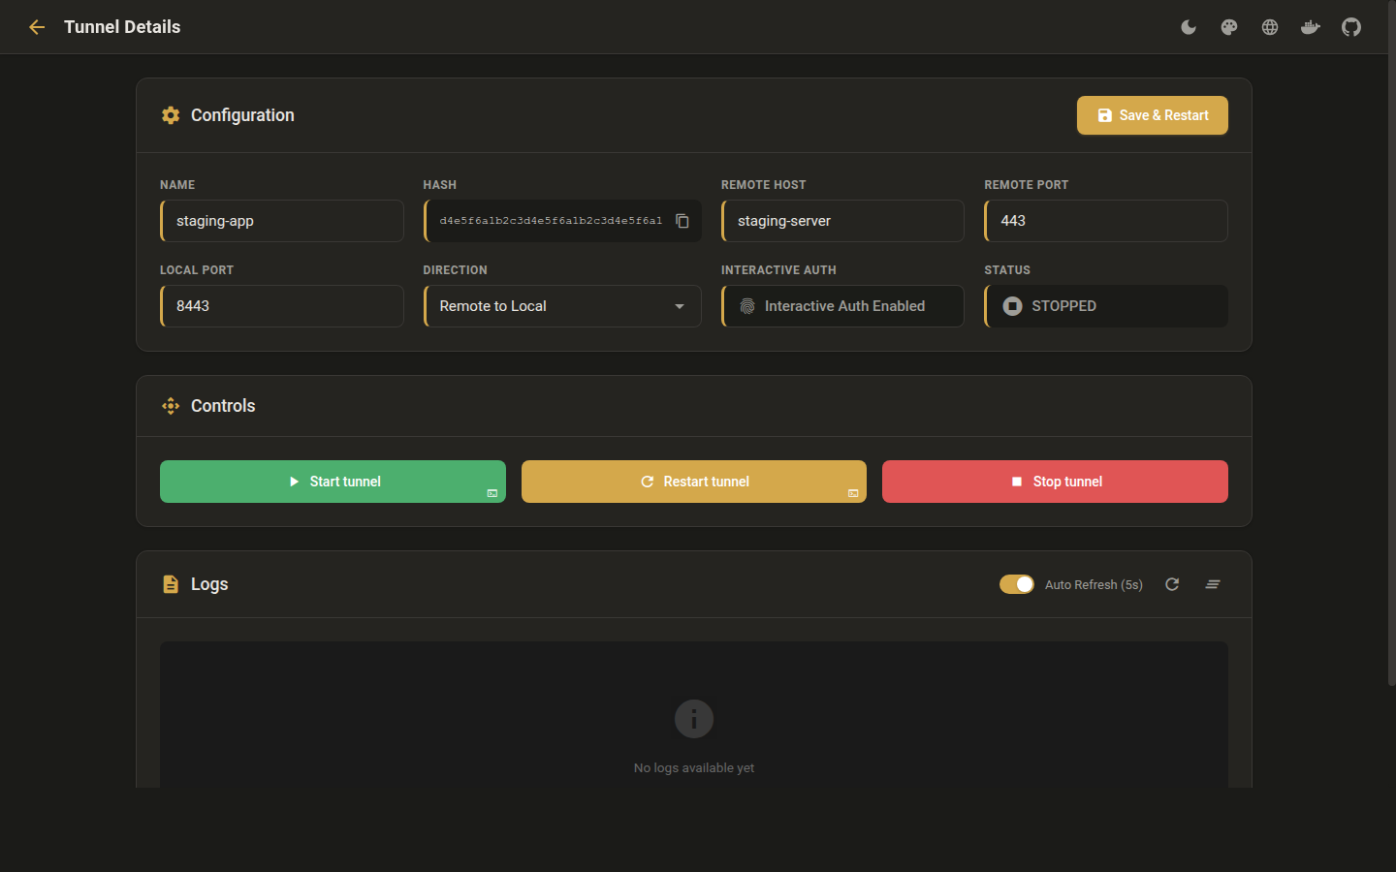Image resolution: width=1396 pixels, height=872 pixels.
Task: Click the Logs document icon
Action: coord(171,584)
